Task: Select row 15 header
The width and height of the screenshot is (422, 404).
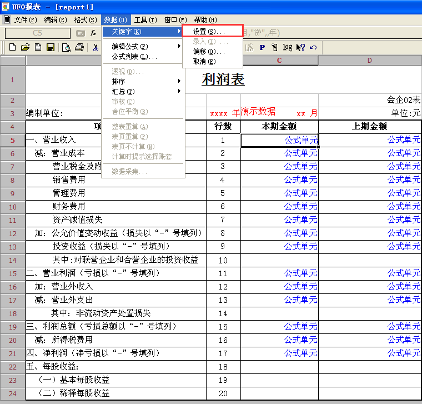Action: coord(12,273)
